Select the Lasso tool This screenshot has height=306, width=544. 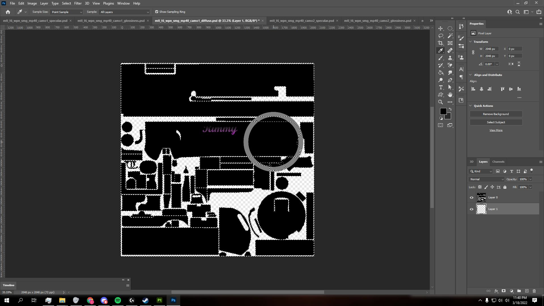441,36
